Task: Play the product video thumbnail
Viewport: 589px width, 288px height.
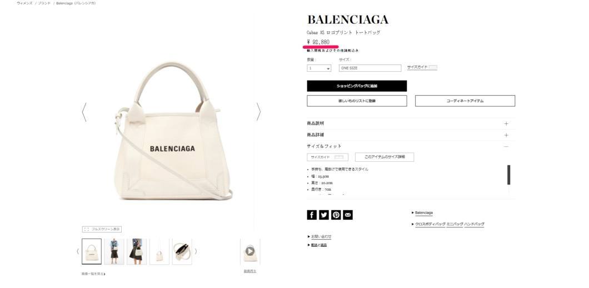Action: (250, 251)
